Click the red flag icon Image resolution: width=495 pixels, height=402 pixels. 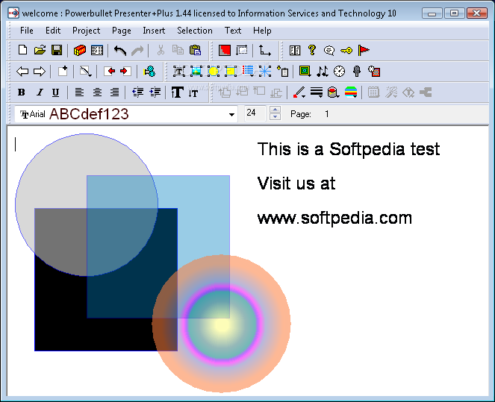click(x=364, y=50)
